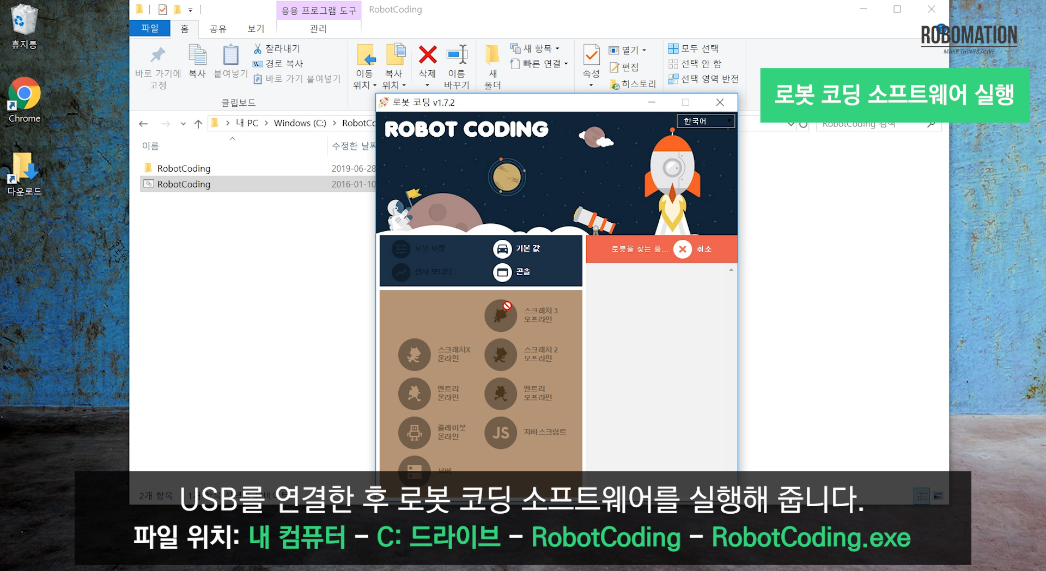Click the scroll up arrow in Robot Coding panel
This screenshot has width=1046, height=571.
click(x=731, y=270)
